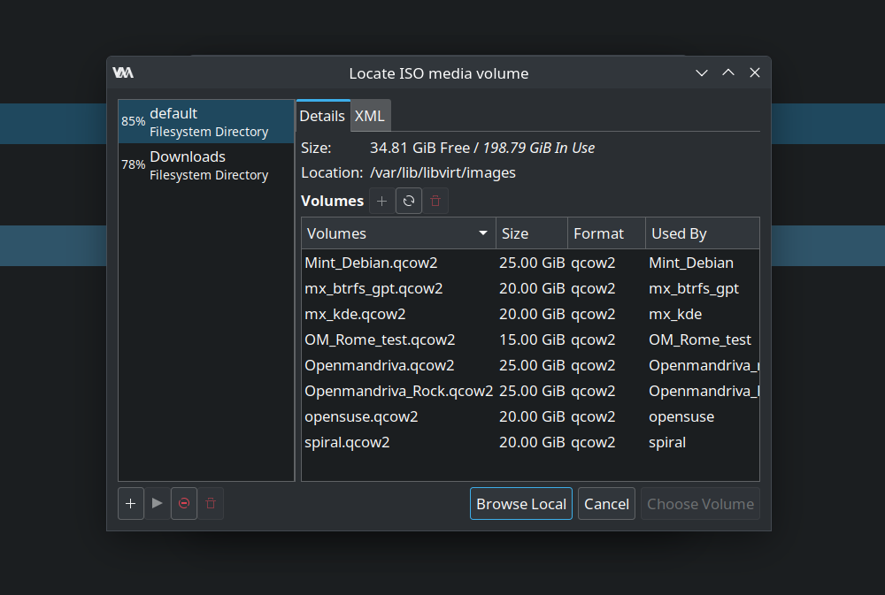Screen dimensions: 885x595
Task: Click the Used By column header
Action: coord(702,233)
